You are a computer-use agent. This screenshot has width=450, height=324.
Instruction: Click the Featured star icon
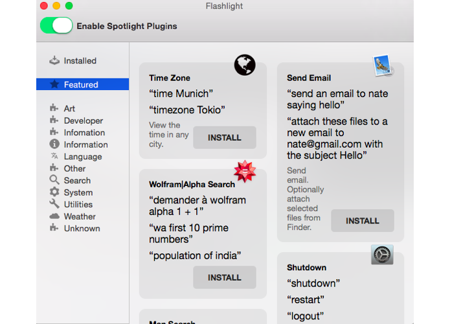54,84
